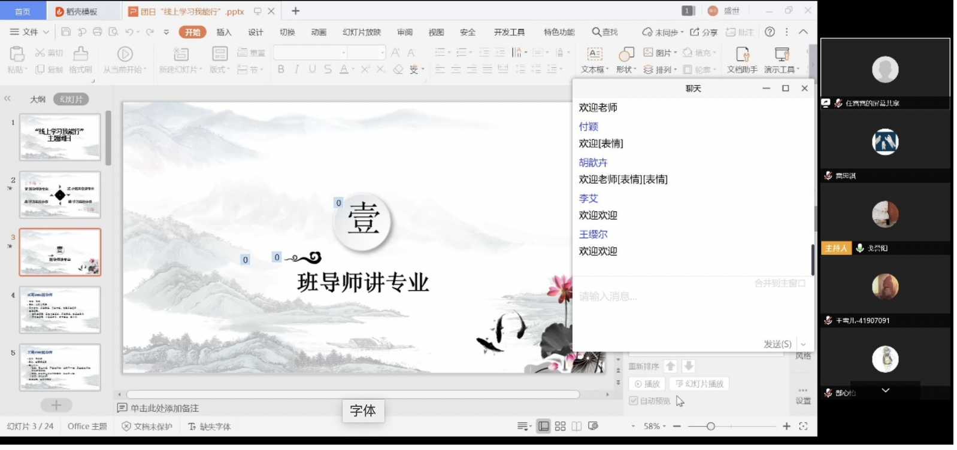Click the add new slide plus button
This screenshot has width=957, height=450.
56,405
